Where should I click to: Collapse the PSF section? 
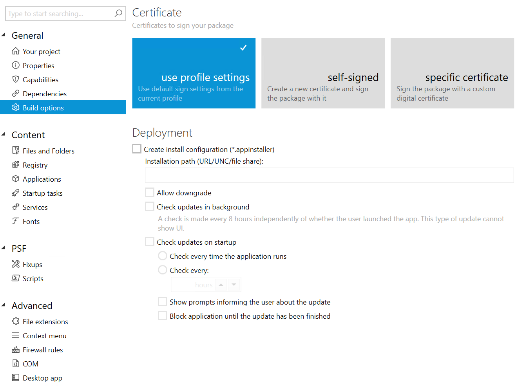(x=5, y=247)
